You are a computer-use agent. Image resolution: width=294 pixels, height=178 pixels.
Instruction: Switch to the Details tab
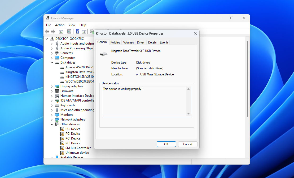point(152,42)
